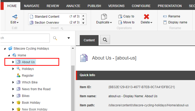Go to the PUBLISH ribbon tab
The image size is (195, 111).
pyautogui.click(x=94, y=6)
